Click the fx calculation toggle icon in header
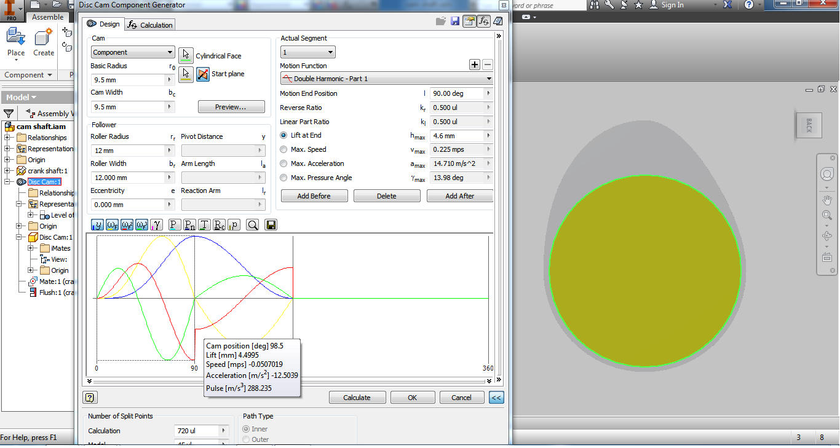Screen dimensions: 840x448 (483, 22)
